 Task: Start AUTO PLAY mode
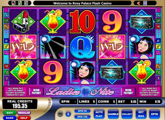(x=99, y=114)
